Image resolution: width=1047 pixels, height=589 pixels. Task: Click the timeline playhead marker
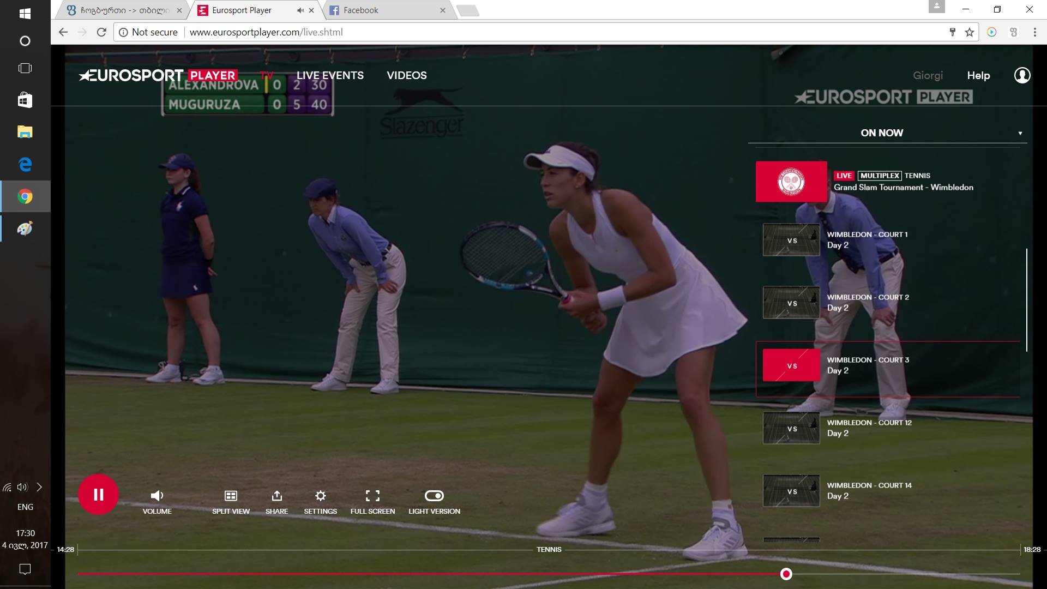pos(786,574)
